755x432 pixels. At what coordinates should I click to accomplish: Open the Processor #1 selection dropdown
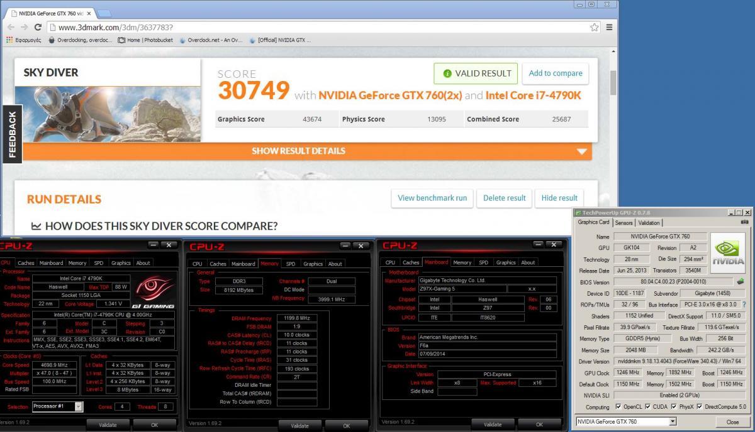pyautogui.click(x=57, y=407)
